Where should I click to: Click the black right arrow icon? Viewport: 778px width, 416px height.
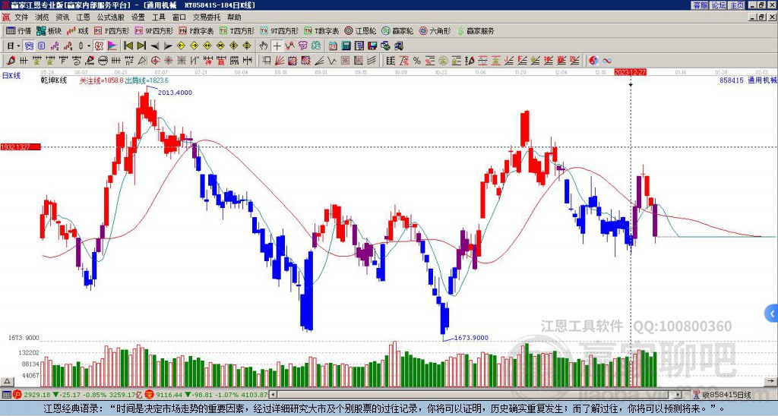click(168, 46)
